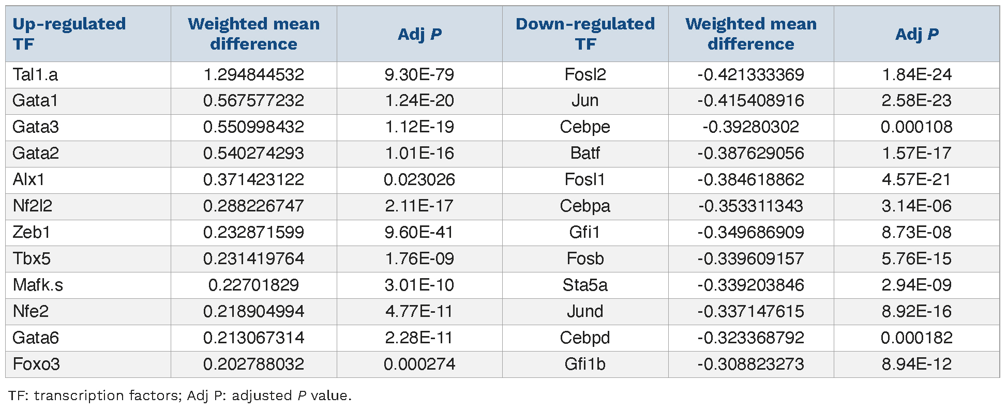Screen dimensions: 1007x411
Task: Click the 8.94E-12 value
Action: (x=916, y=364)
